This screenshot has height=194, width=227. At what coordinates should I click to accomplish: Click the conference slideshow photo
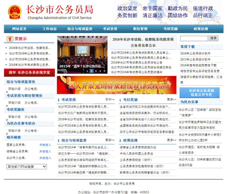(x=82, y=55)
